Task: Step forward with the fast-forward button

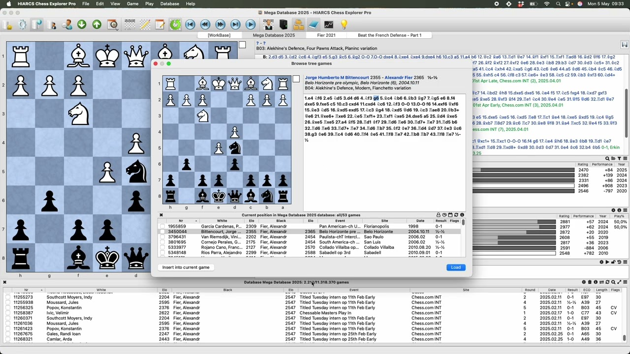Action: coord(220,24)
